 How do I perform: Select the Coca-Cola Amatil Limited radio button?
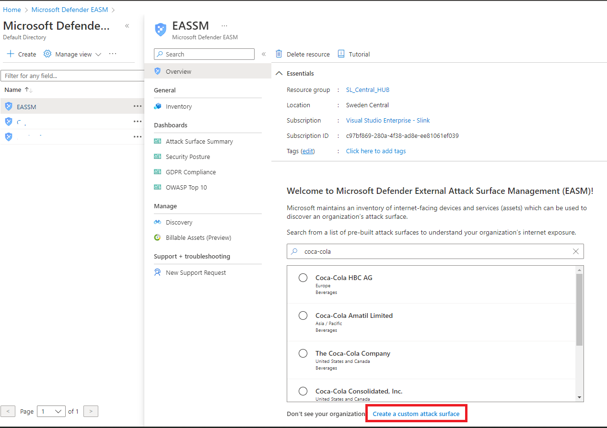(x=303, y=315)
